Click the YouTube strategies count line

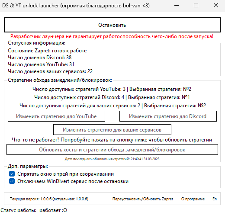click(x=112, y=89)
